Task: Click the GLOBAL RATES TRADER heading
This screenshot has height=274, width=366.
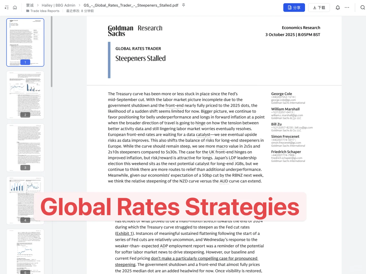Action: [138, 48]
